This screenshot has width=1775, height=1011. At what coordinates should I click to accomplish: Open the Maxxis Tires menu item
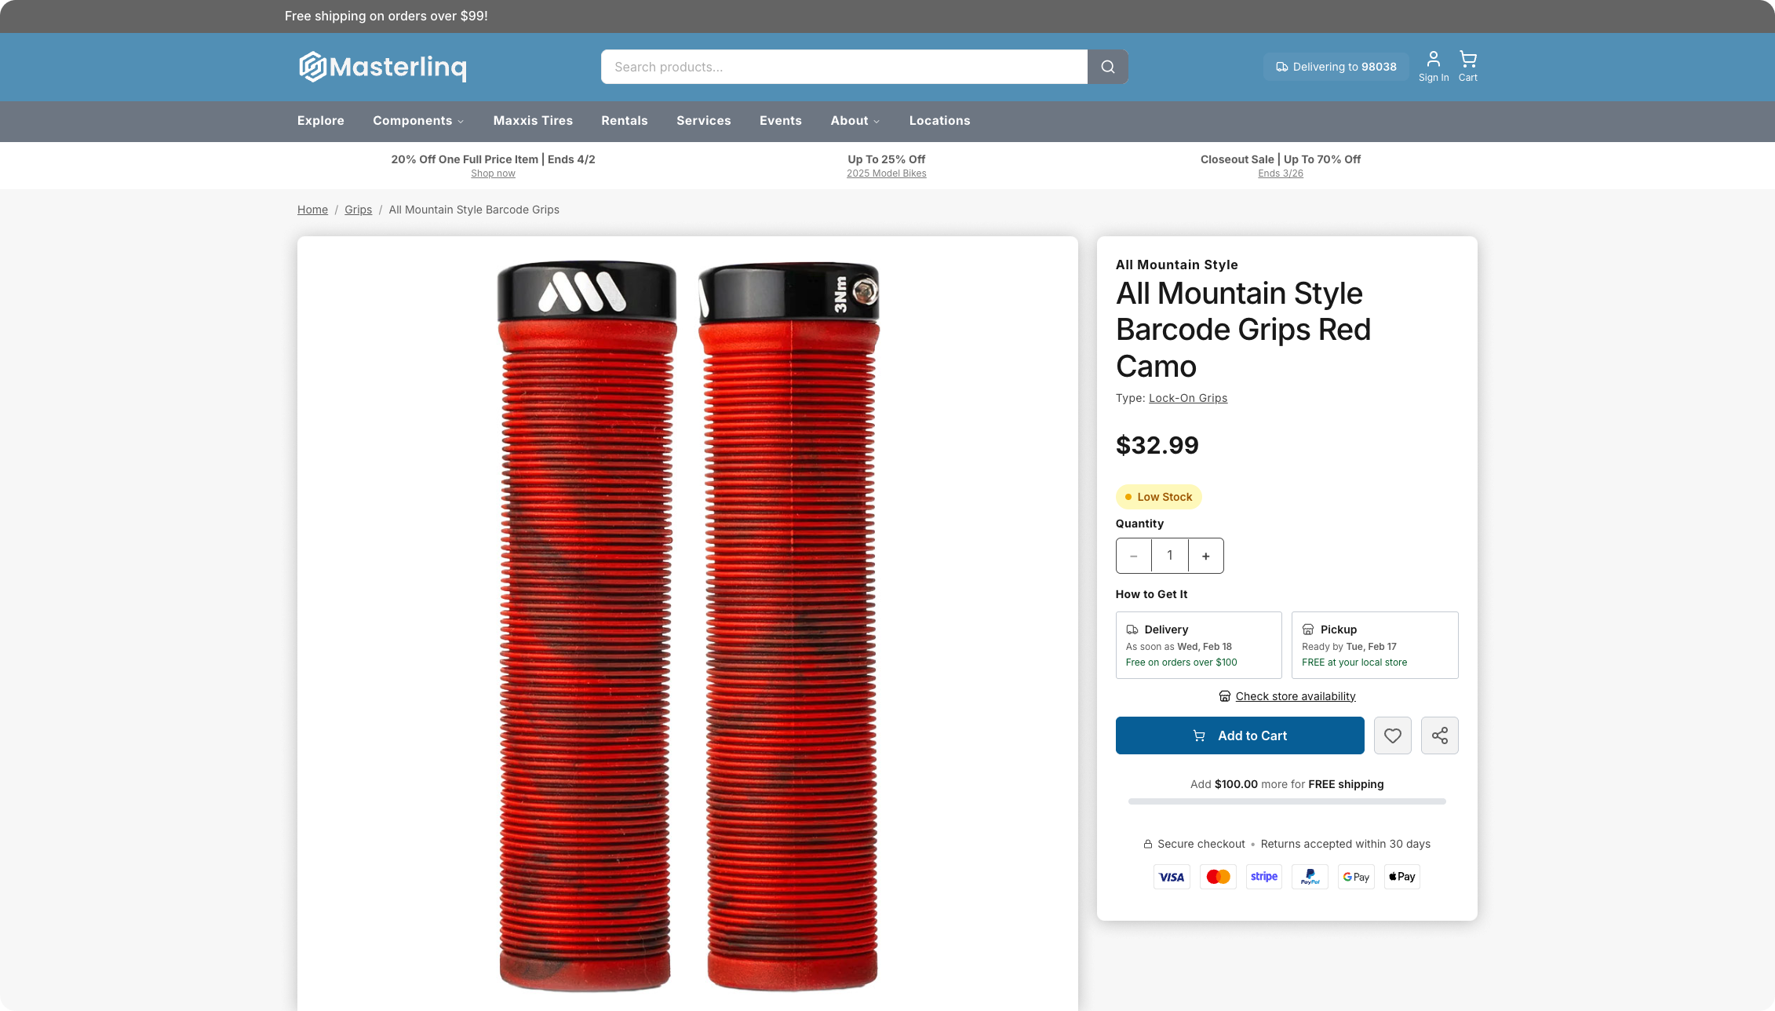tap(533, 121)
